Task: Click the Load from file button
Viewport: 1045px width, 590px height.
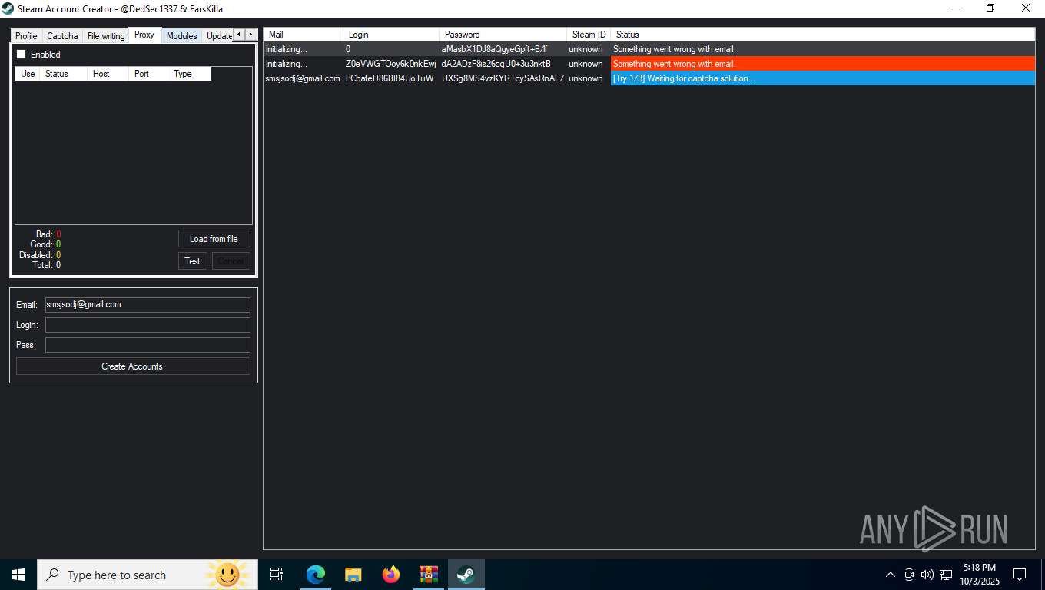Action: click(214, 239)
